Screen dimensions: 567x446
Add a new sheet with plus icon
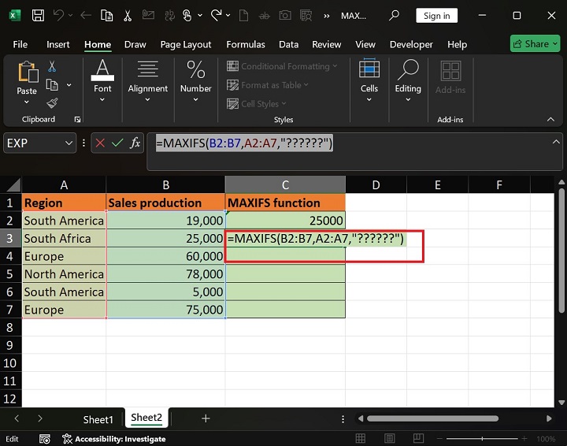tap(206, 418)
